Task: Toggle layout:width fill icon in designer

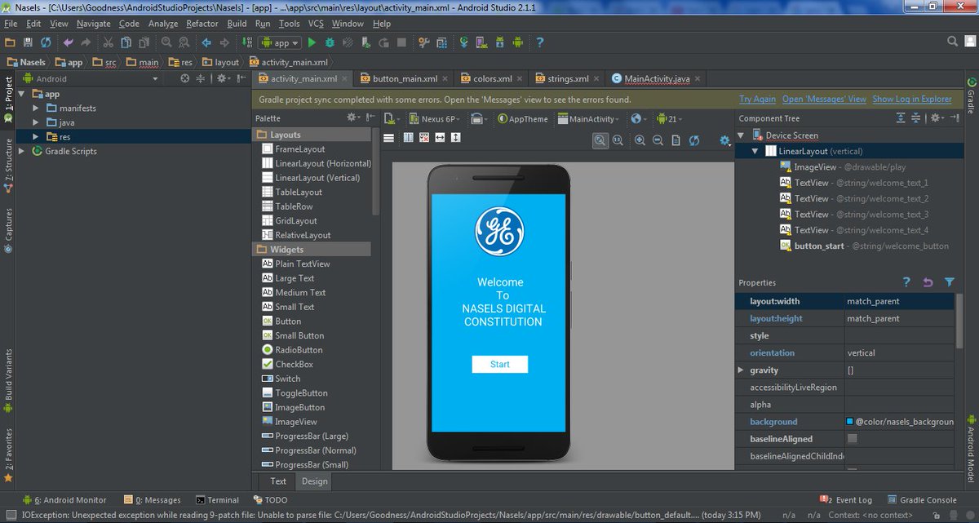Action: (x=441, y=138)
